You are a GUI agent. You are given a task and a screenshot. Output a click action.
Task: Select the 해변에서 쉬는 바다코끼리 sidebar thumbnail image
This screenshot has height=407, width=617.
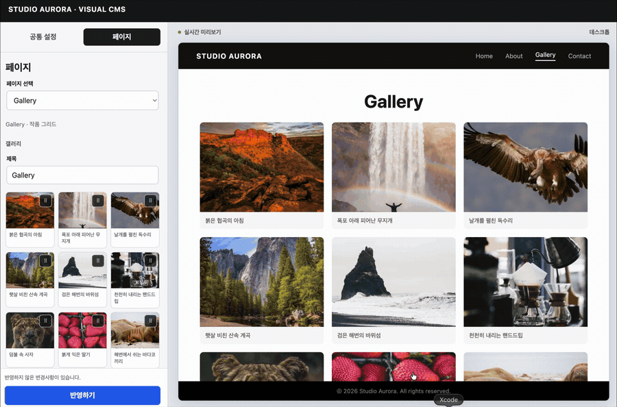coord(135,331)
